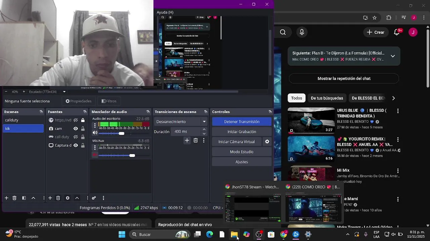Hide the Captura d source
Viewport: 430px width, 241px height.
[76, 145]
